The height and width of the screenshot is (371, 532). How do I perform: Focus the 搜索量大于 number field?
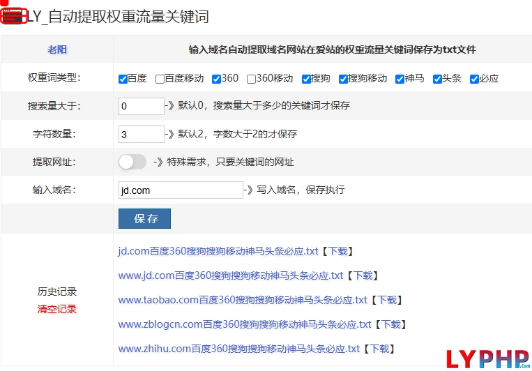pyautogui.click(x=141, y=106)
